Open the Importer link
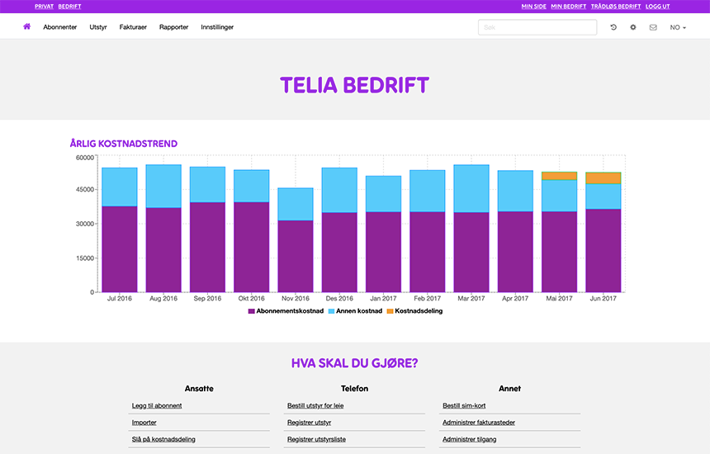 [144, 423]
